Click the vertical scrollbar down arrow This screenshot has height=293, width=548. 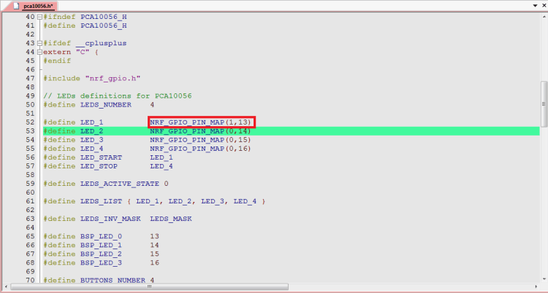point(544,279)
